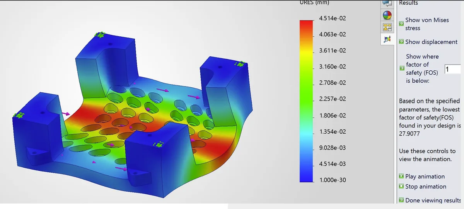Click the green arrow beside Show displacement
Viewport: 464px width, 209px height.
click(401, 42)
